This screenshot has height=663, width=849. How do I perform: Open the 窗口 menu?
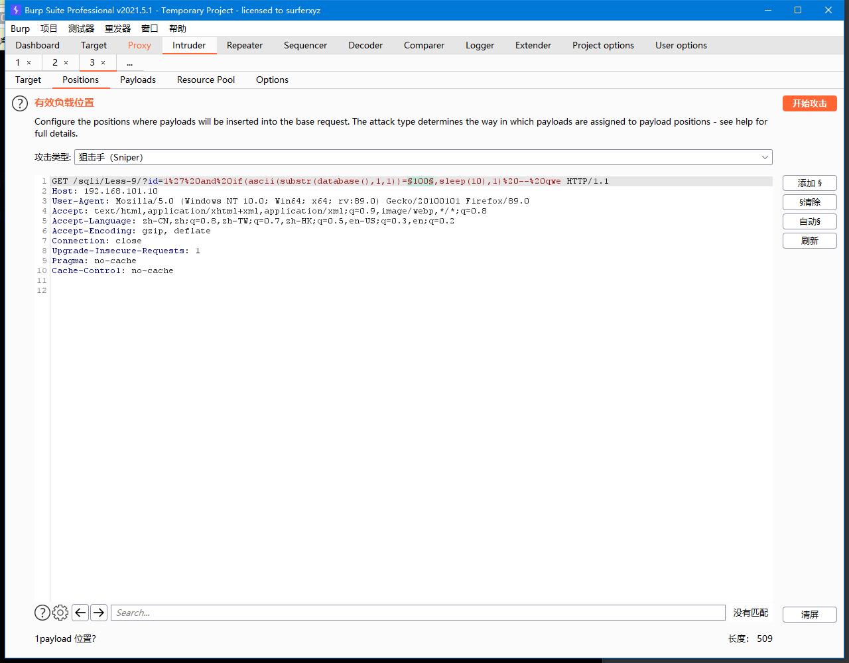tap(150, 29)
